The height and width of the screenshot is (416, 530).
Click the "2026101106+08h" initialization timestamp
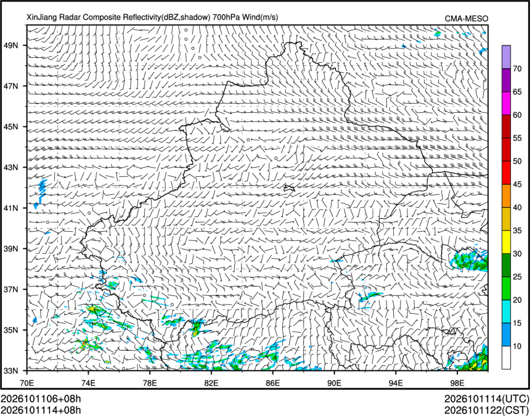point(41,399)
